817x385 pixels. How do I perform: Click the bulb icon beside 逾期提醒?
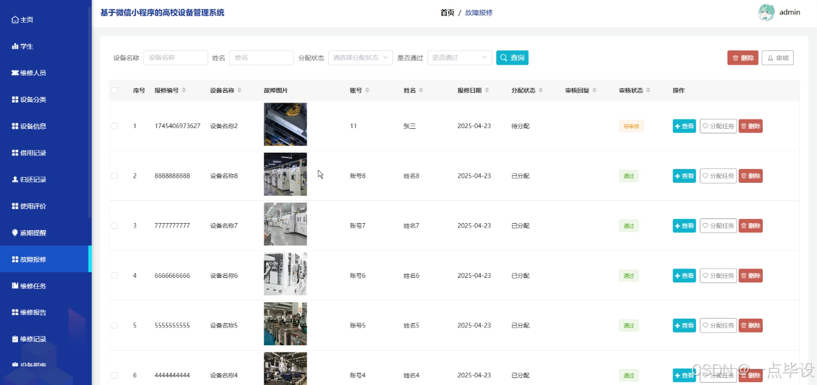click(x=15, y=232)
